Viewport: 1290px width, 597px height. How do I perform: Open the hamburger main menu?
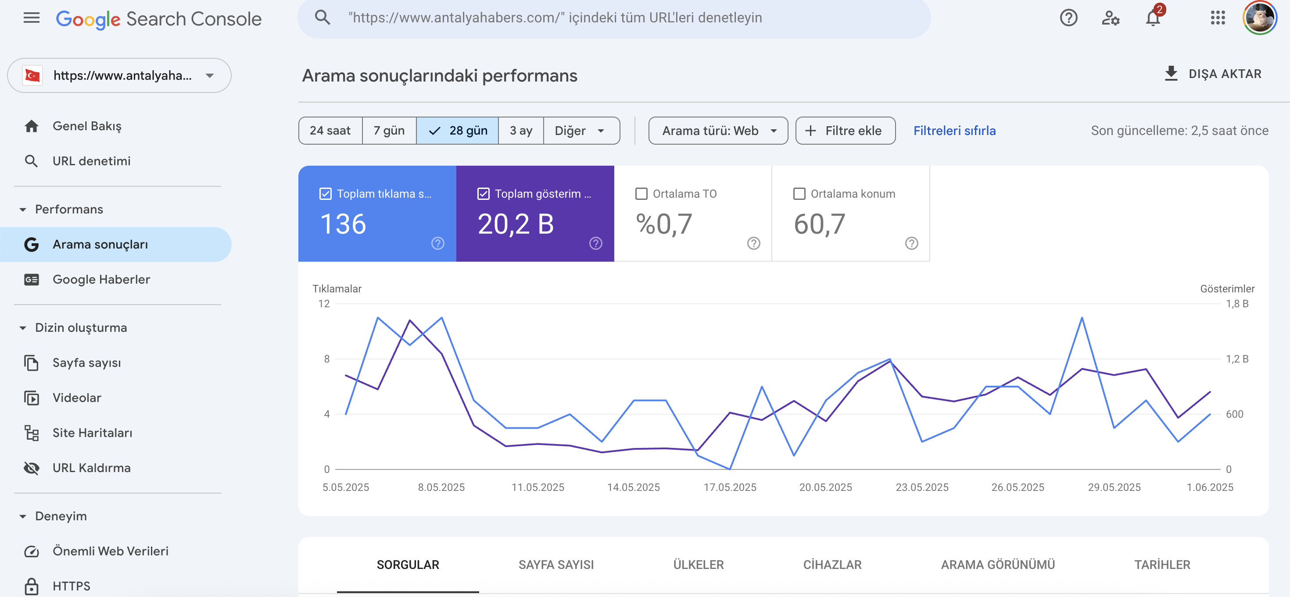click(32, 18)
